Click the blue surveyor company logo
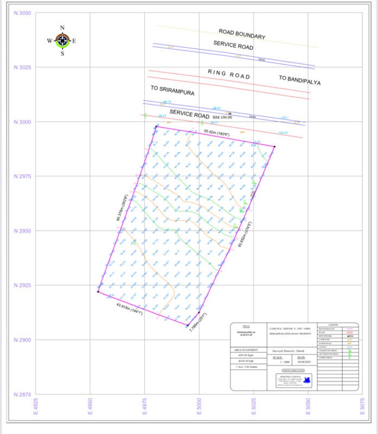 (307, 380)
